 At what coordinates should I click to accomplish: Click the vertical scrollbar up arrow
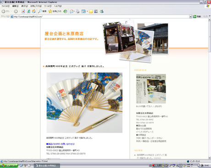(210, 20)
